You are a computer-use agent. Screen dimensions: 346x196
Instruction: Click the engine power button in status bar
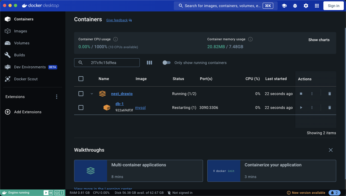57,193
